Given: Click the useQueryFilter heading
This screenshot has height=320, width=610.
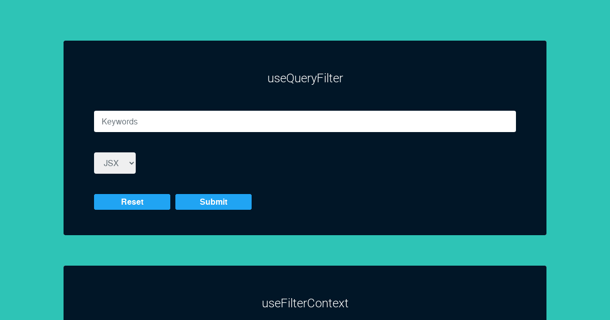Looking at the screenshot, I should 305,78.
